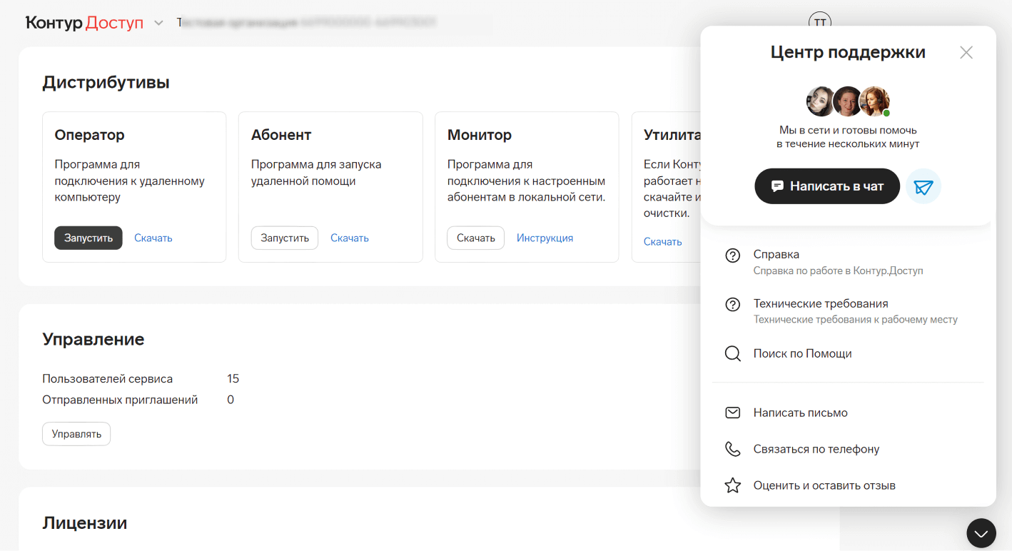Screen dimensions: 1012x551
Task: Click the phone handset icon
Action: pyautogui.click(x=732, y=449)
